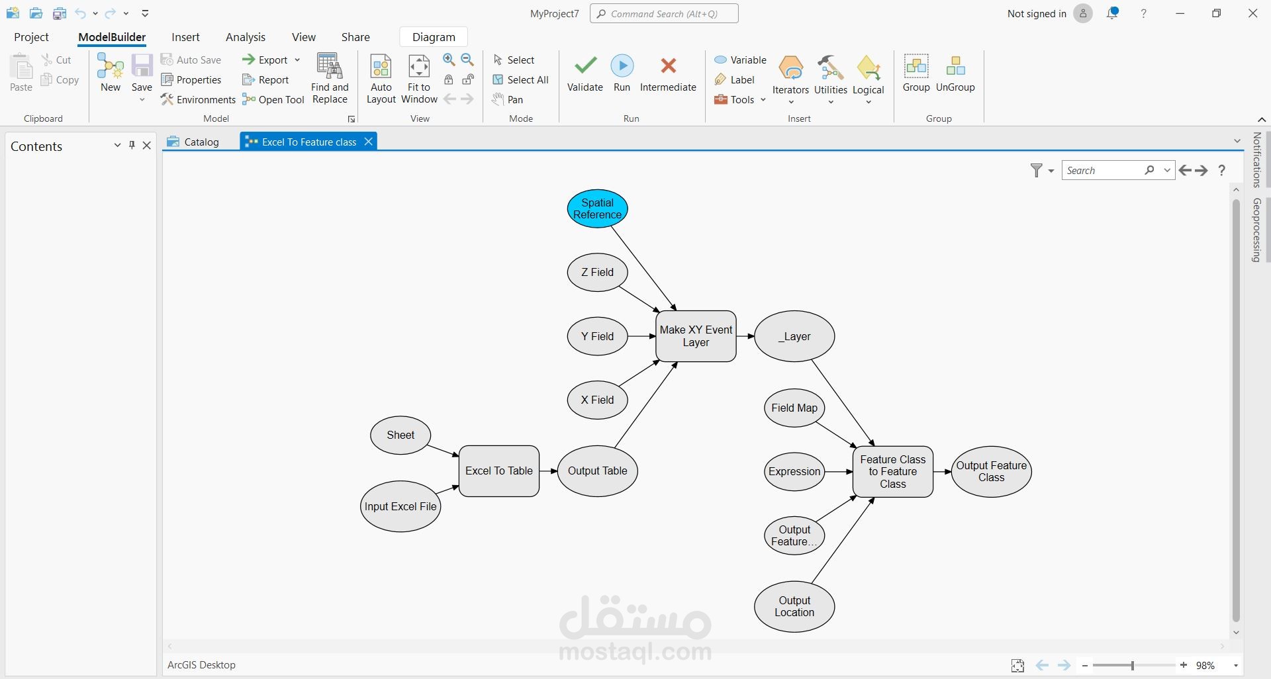Open the Project tab
1271x679 pixels.
[31, 37]
